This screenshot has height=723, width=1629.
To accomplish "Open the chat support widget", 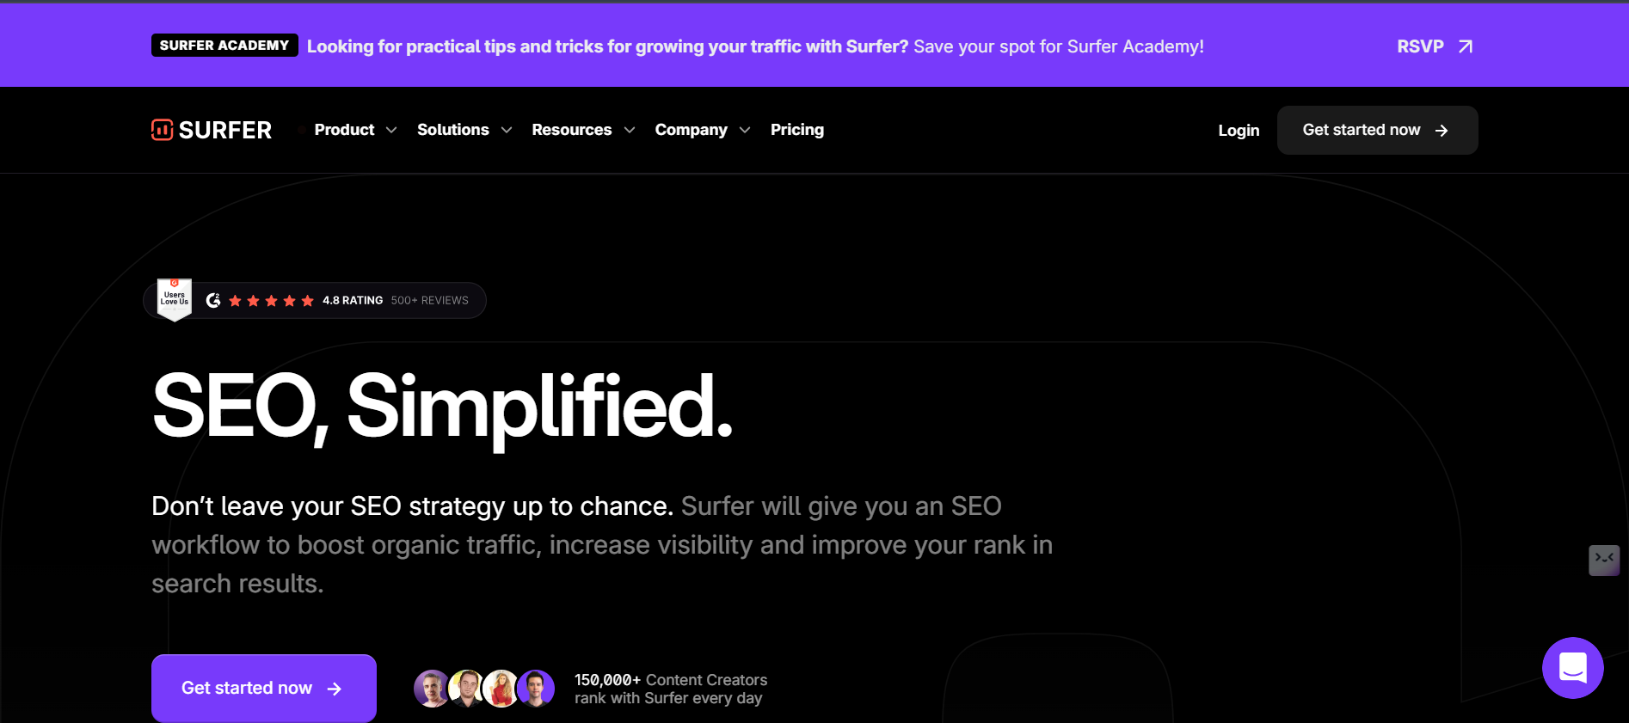I will (1572, 668).
